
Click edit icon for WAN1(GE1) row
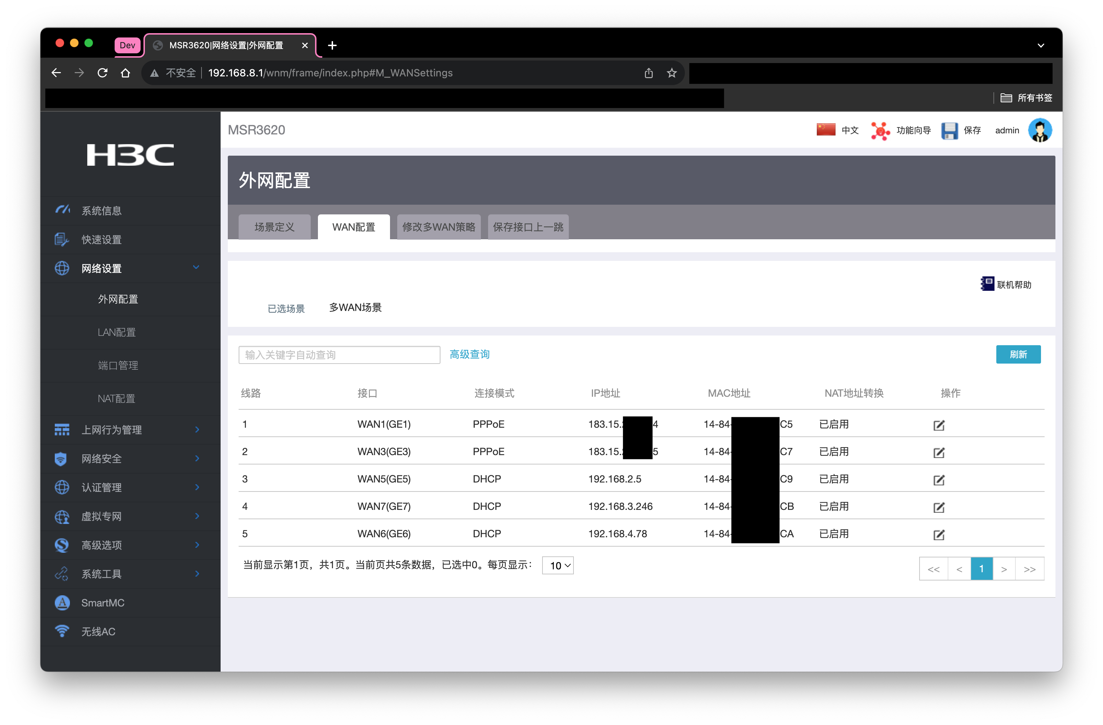pos(939,425)
